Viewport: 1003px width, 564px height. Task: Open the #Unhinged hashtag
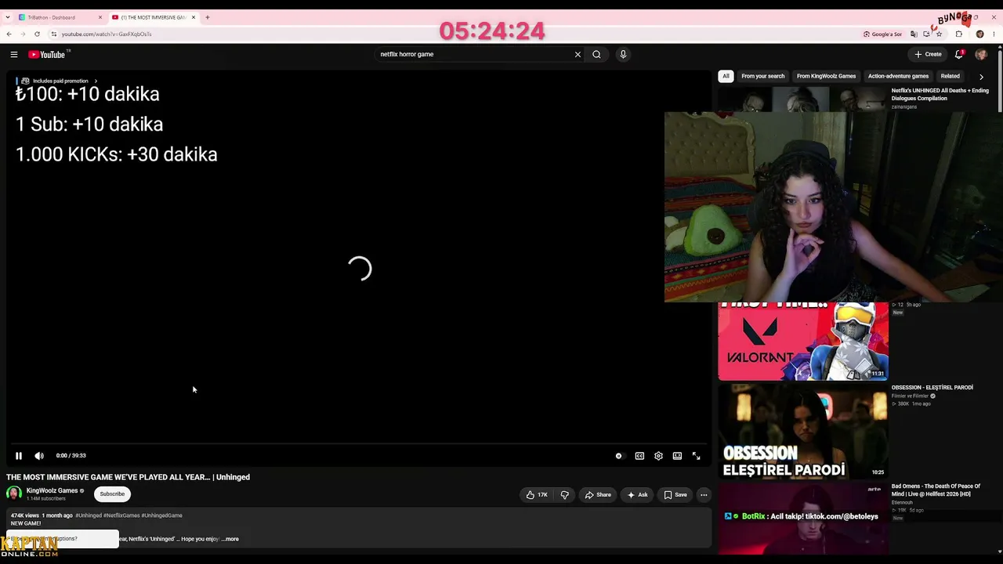tap(89, 515)
